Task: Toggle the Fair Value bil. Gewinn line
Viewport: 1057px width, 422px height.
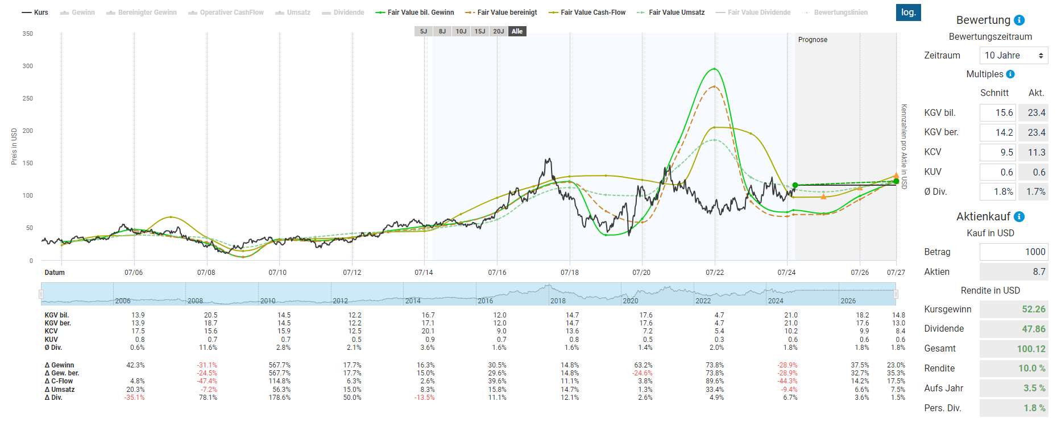Action: pos(414,12)
